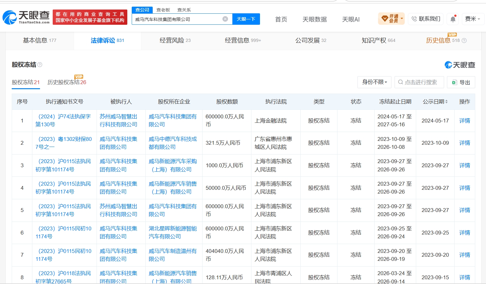Image resolution: width=486 pixels, height=284 pixels.
Task: Switch to the 查关系 search tab
Action: coord(184,10)
